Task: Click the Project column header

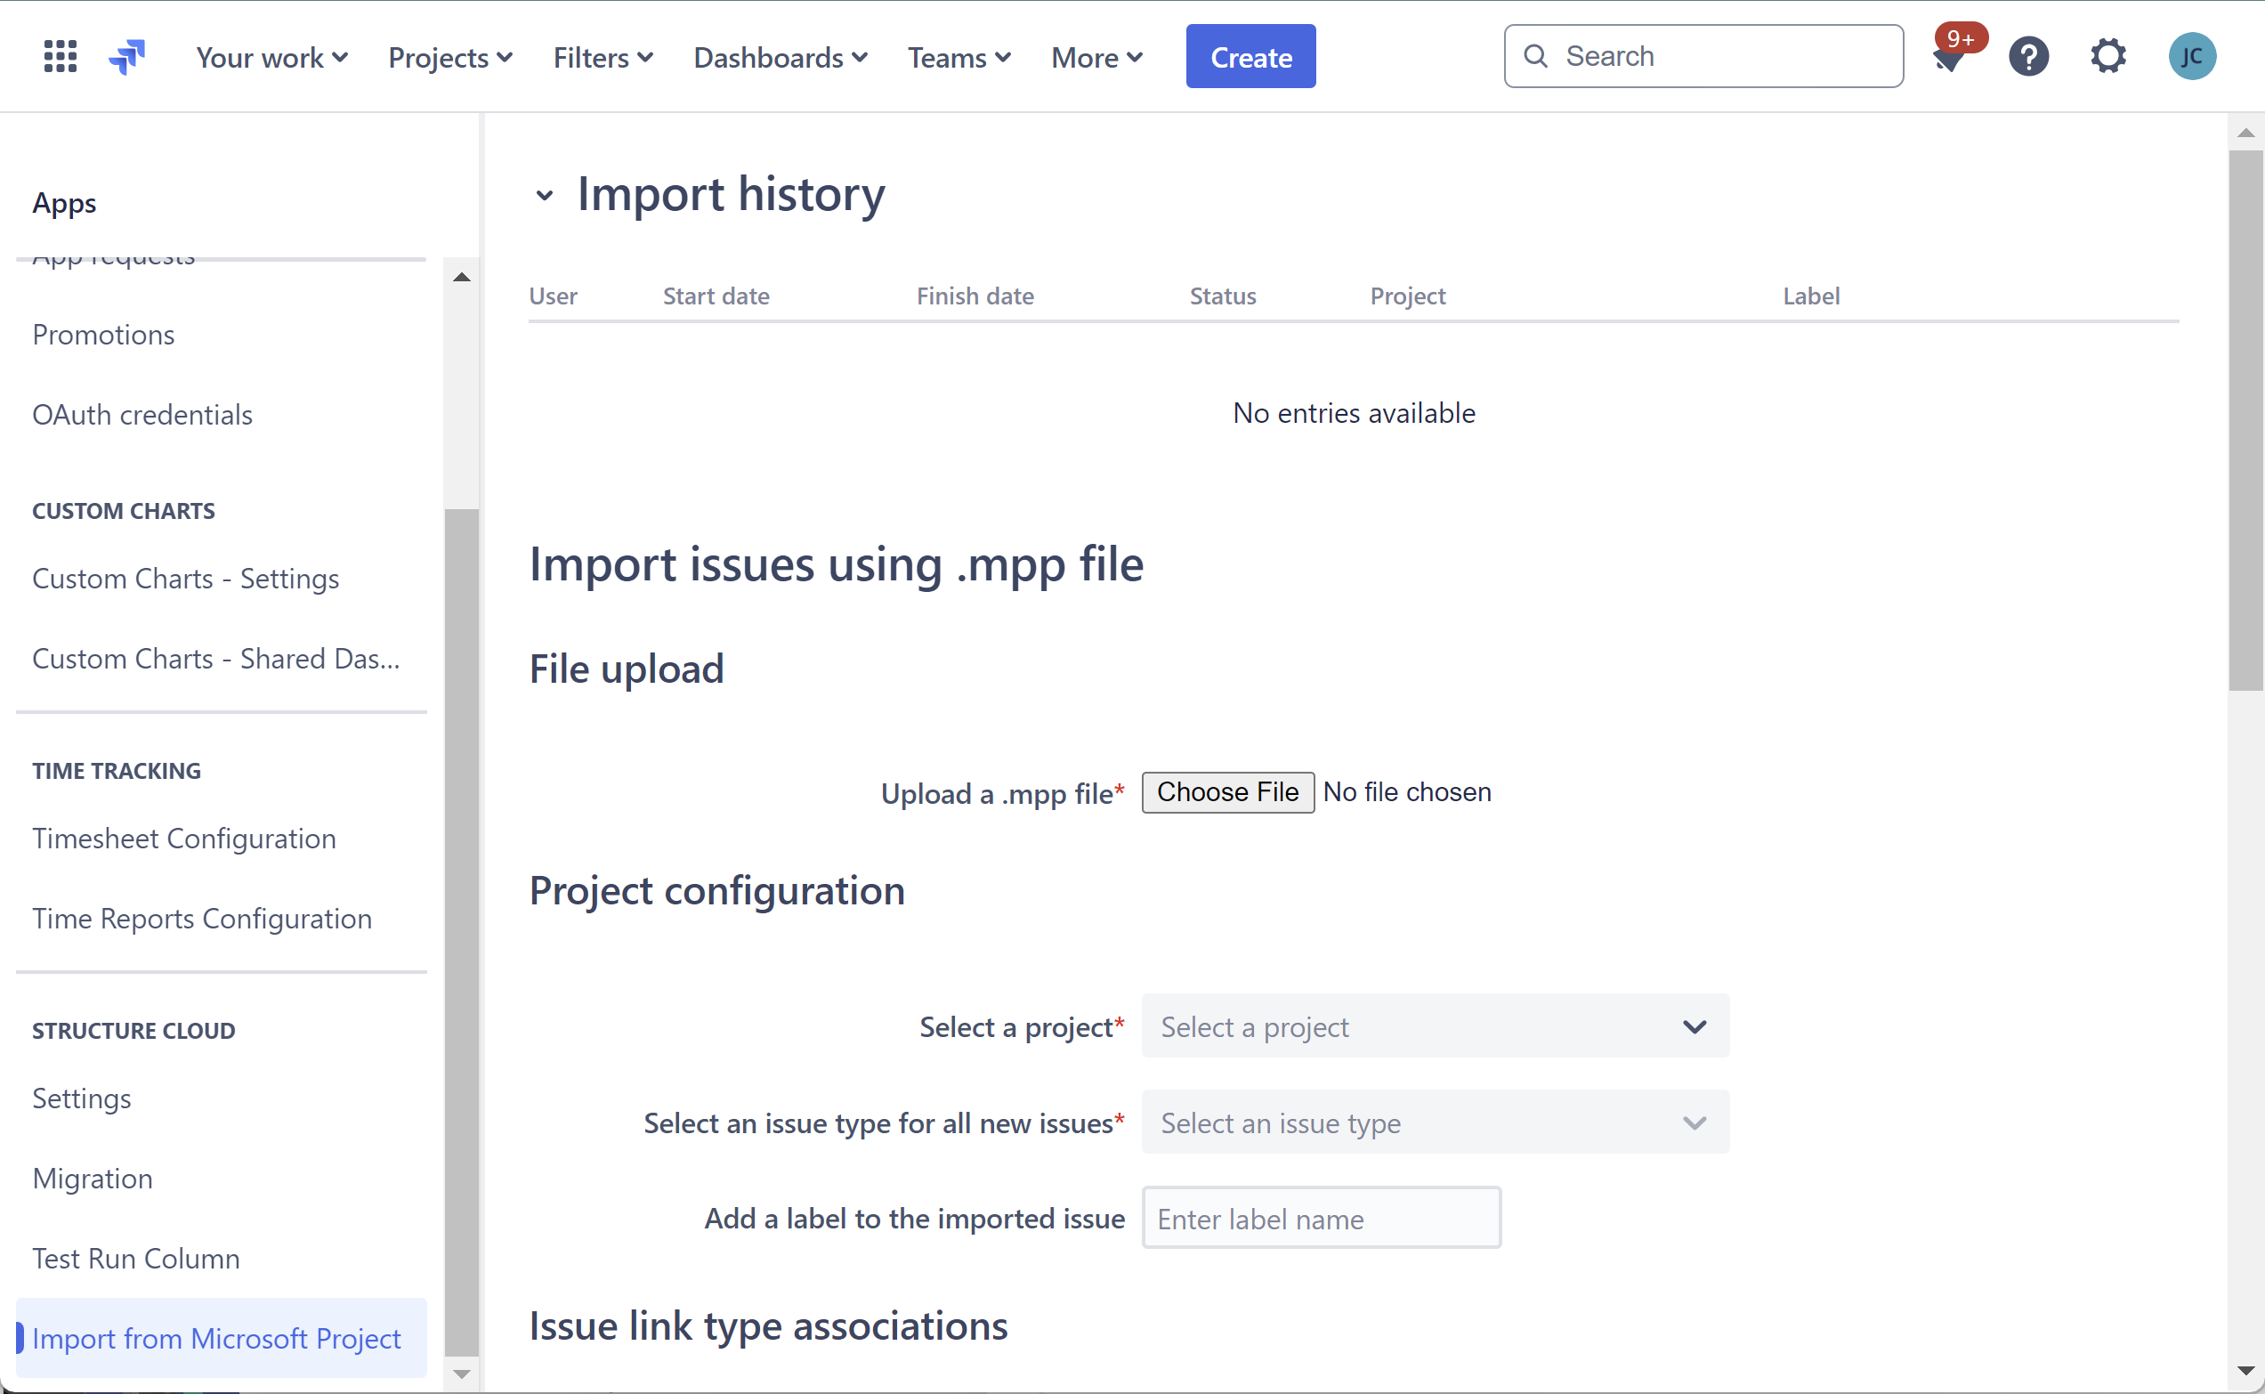Action: pos(1407,296)
